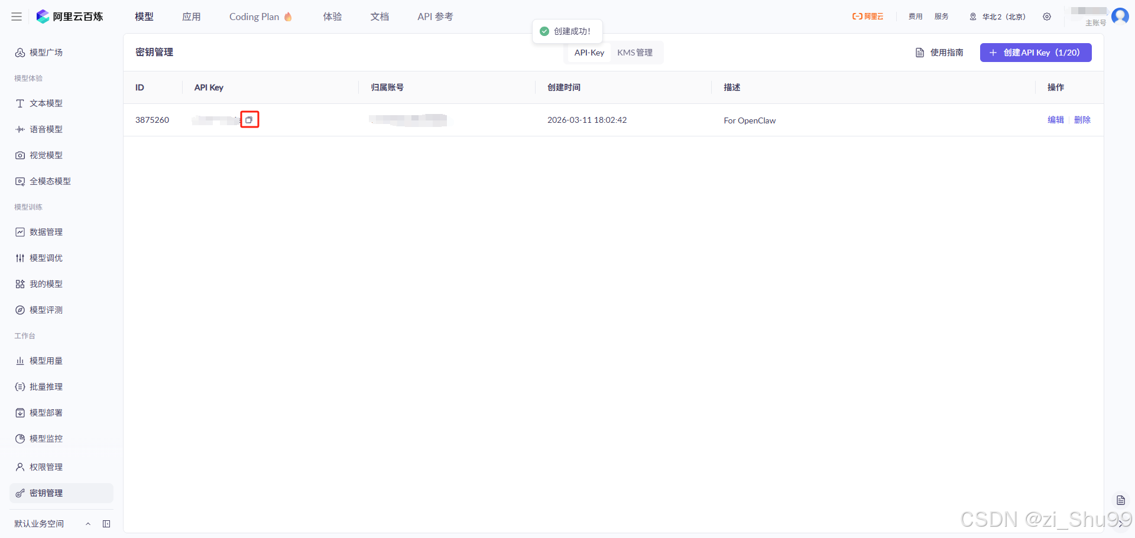
Task: Collapse the 默认业务空间 section
Action: pyautogui.click(x=89, y=524)
